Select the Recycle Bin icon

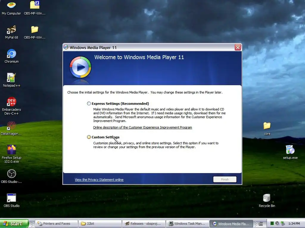[x=267, y=200]
